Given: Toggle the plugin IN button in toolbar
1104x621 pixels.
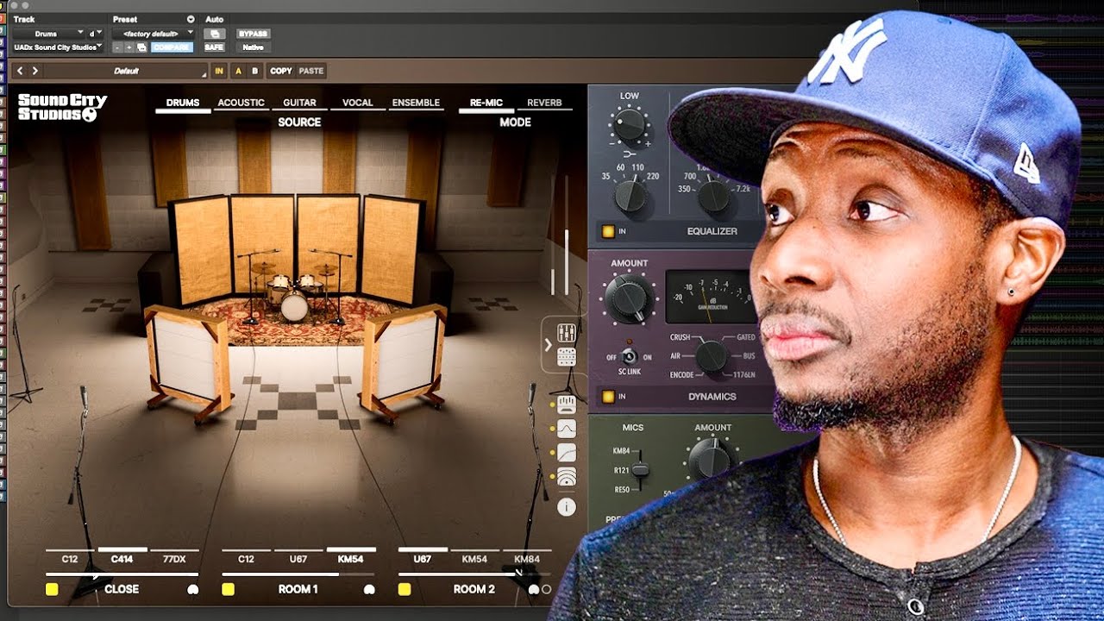Looking at the screenshot, I should (x=219, y=71).
